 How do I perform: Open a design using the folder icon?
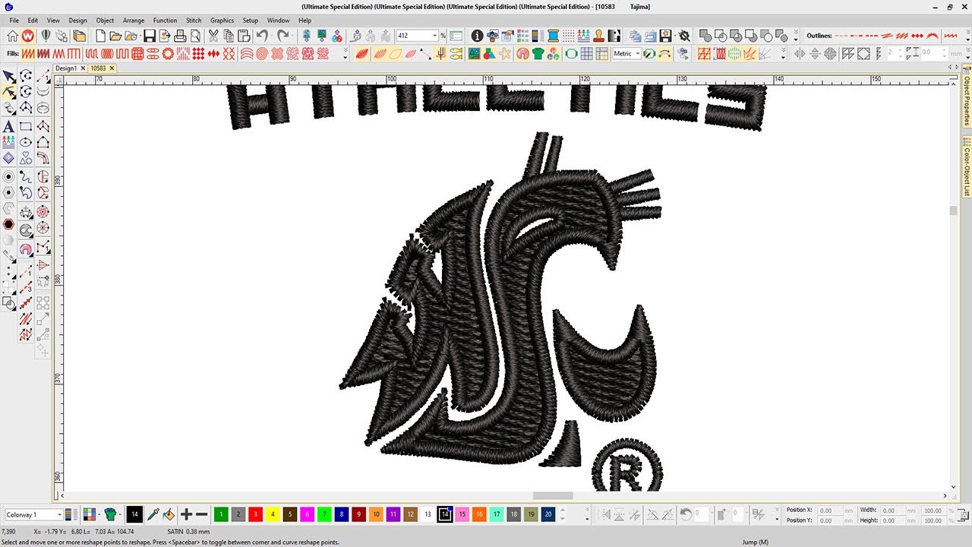[x=115, y=36]
